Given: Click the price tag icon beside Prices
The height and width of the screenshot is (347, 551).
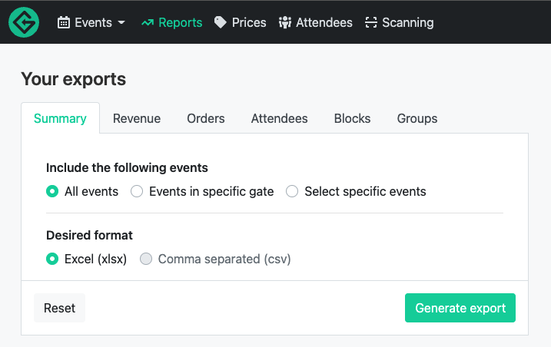Looking at the screenshot, I should tap(221, 22).
